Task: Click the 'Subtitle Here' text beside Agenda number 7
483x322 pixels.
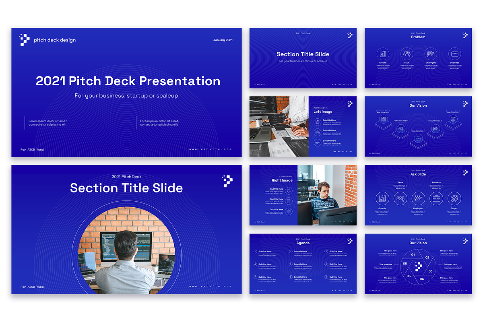Action: [265, 277]
